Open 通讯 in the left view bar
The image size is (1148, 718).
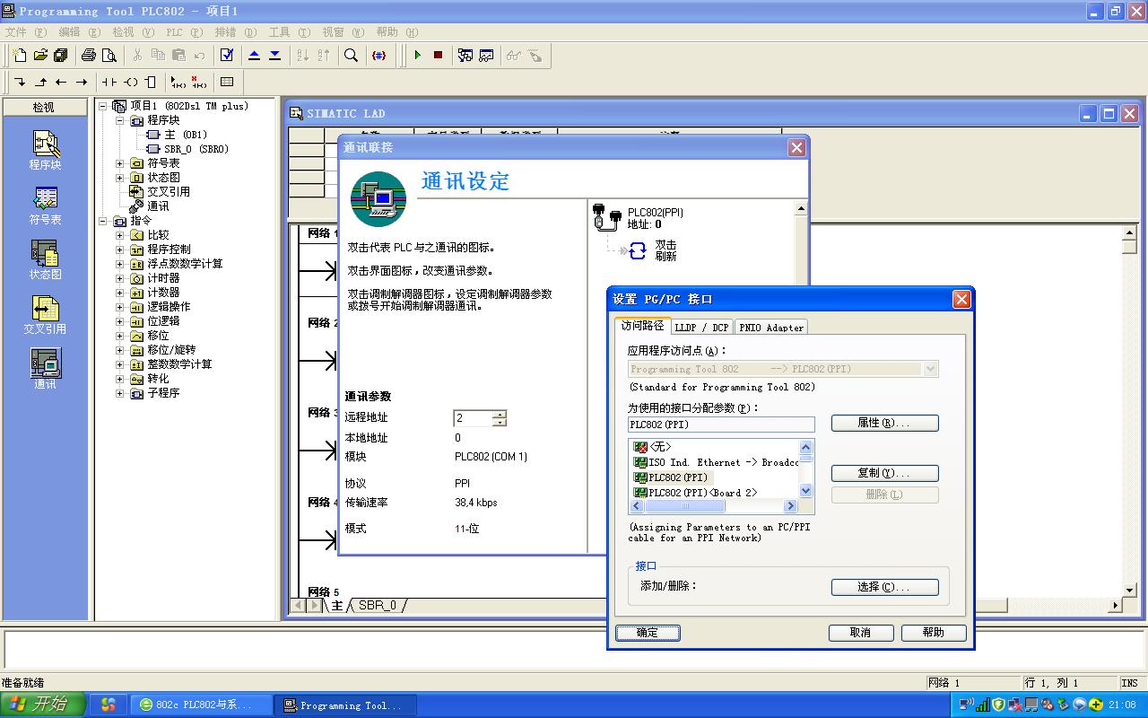[x=45, y=370]
